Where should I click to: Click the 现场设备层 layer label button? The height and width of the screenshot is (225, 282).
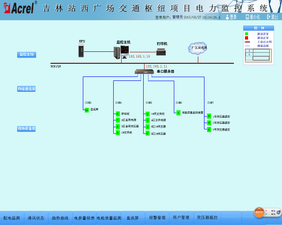point(26,129)
